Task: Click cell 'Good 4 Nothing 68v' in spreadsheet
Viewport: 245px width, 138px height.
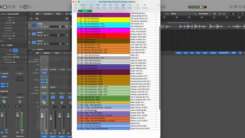Action: (x=143, y=110)
